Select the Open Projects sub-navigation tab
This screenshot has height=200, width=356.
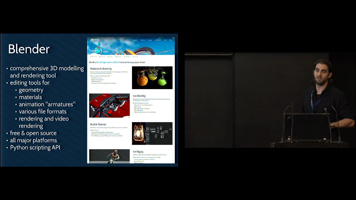(x=127, y=57)
